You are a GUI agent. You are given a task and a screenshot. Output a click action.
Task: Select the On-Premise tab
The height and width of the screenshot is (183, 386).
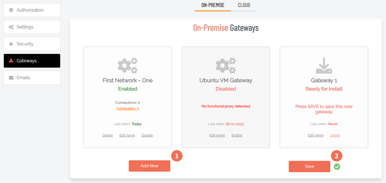(213, 5)
